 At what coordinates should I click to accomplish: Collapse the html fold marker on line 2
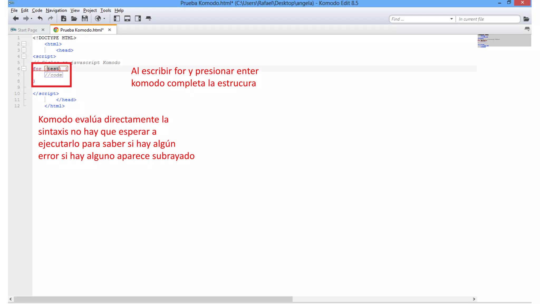click(24, 44)
